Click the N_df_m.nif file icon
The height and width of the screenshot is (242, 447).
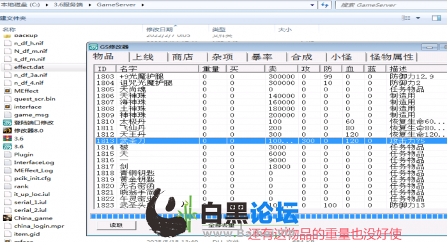tap(8, 51)
